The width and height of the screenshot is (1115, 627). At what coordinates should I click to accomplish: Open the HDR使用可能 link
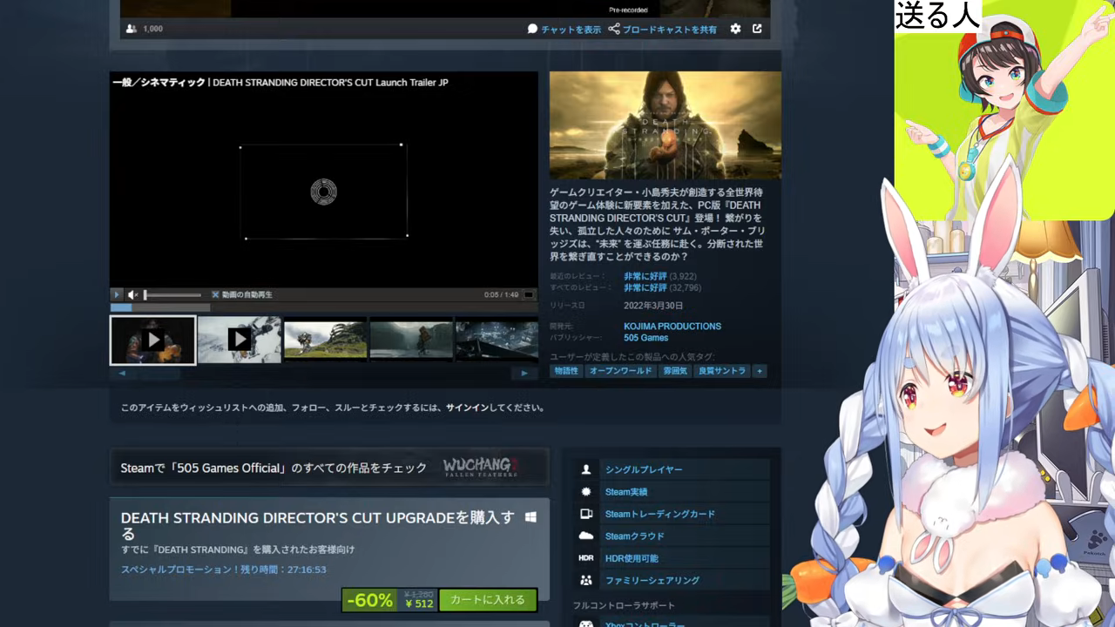click(632, 558)
